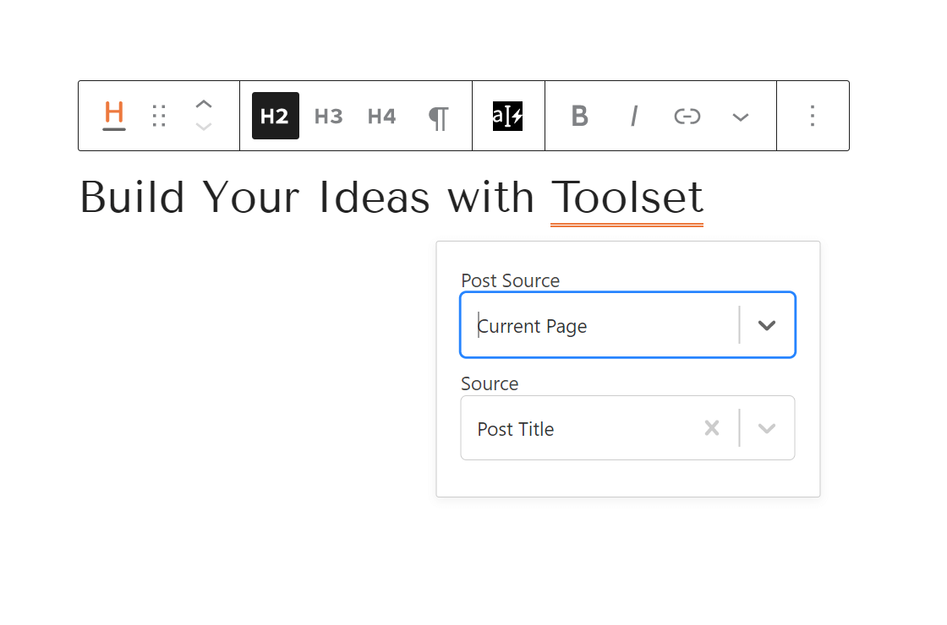Open block options kebab menu
The height and width of the screenshot is (625, 947).
813,116
